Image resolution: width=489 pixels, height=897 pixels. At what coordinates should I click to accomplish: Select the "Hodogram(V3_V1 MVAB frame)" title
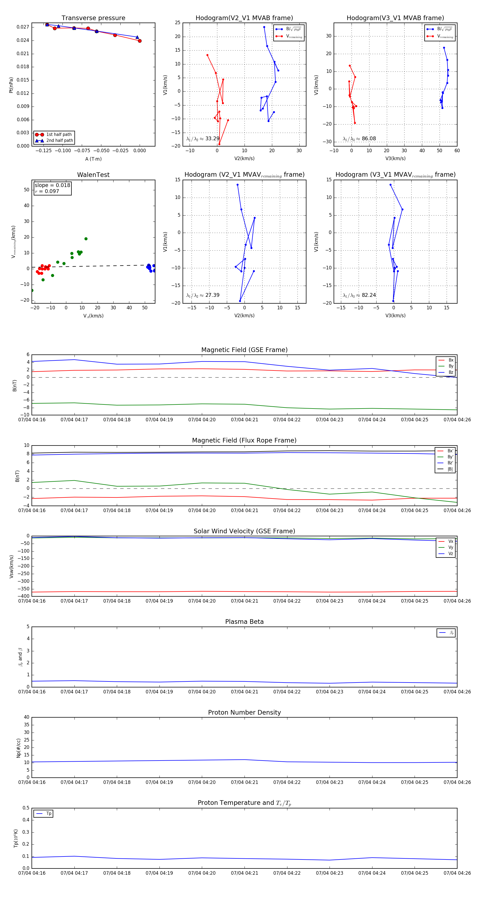tap(395, 18)
